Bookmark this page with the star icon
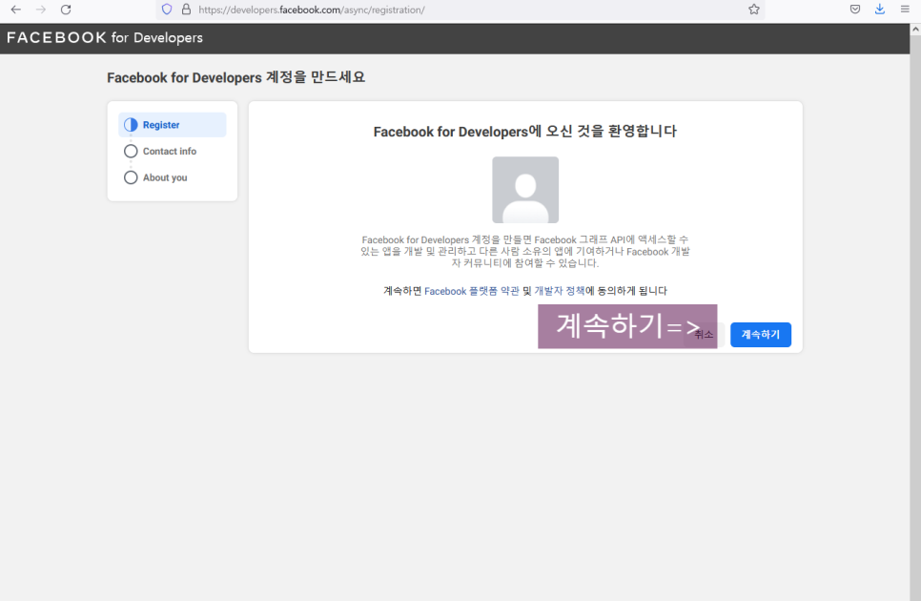This screenshot has height=601, width=921. (754, 10)
